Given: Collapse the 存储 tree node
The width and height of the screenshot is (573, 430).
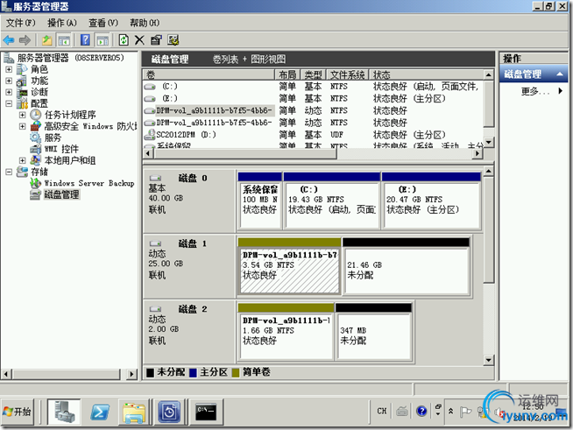Looking at the screenshot, I should click(x=9, y=172).
